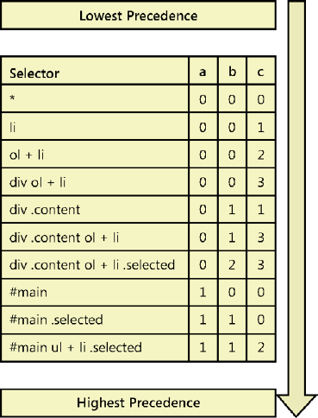This screenshot has width=318, height=418.
Task: Click a value 1 in #main row
Action: click(203, 292)
